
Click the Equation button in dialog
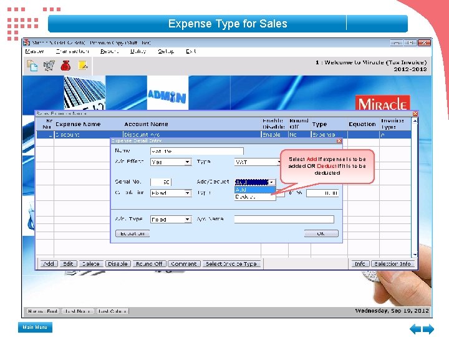click(133, 233)
